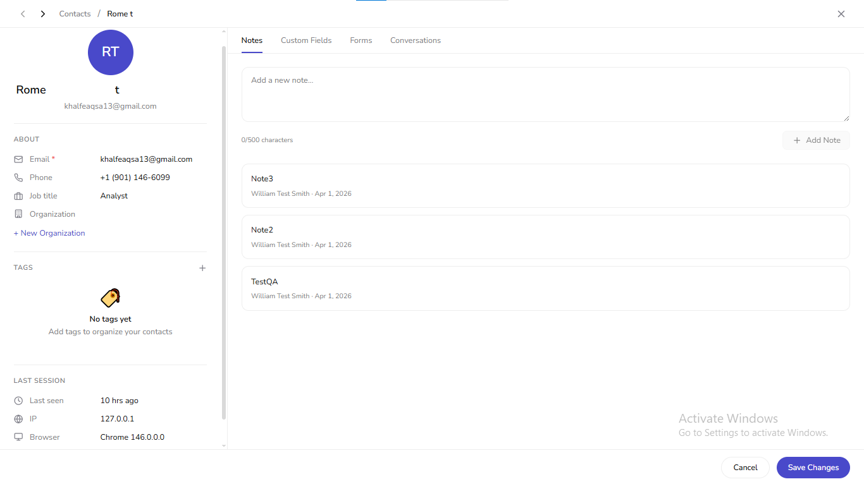Select the Forms tab
Image resolution: width=864 pixels, height=484 pixels.
point(361,40)
